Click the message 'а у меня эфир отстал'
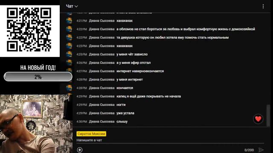 [134, 62]
